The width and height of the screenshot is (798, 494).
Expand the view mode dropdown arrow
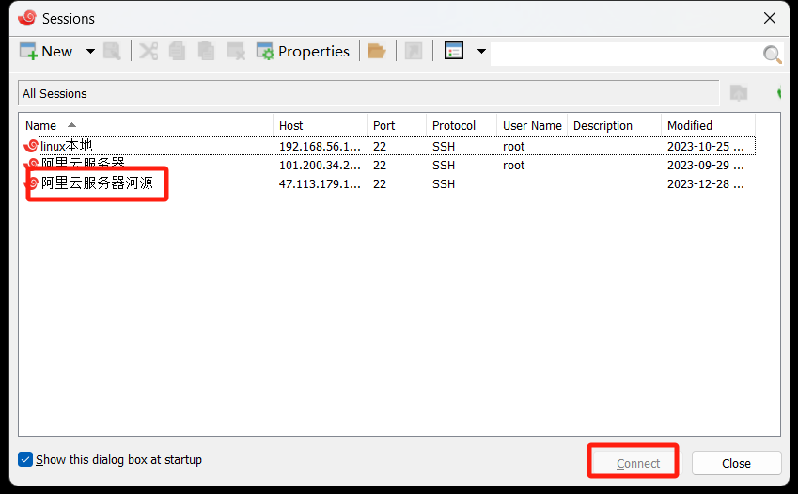[x=481, y=52]
